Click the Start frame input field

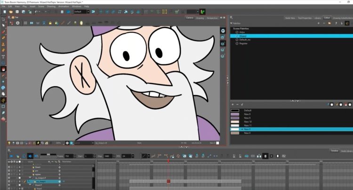click(88, 156)
